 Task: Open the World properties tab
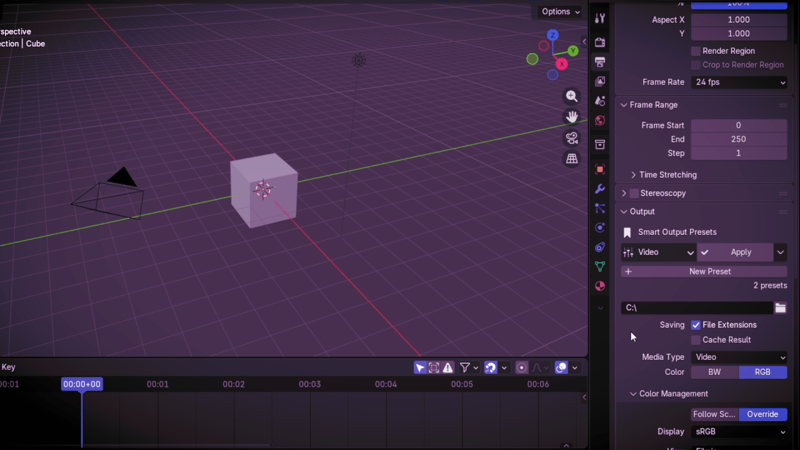coord(600,120)
